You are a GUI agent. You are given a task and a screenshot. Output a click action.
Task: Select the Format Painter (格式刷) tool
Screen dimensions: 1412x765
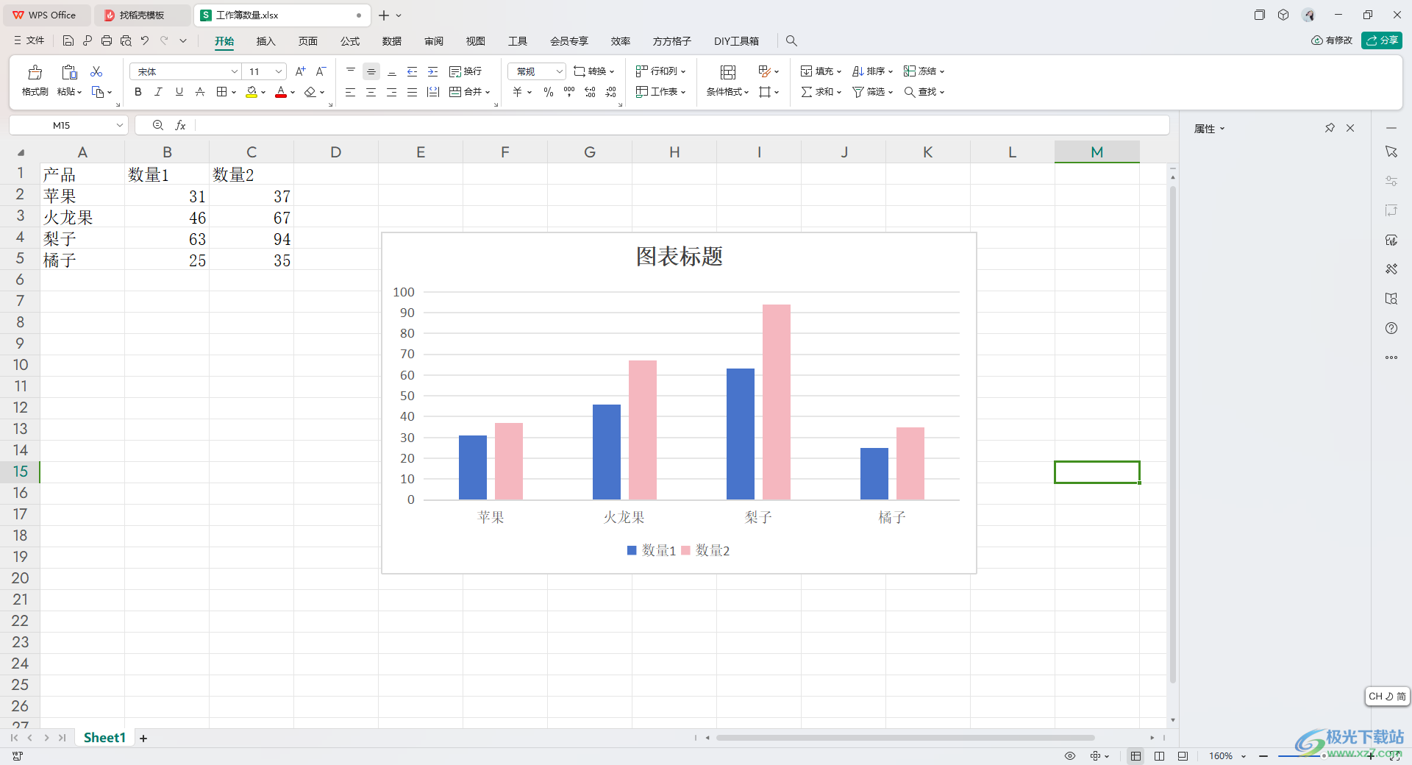pyautogui.click(x=35, y=81)
